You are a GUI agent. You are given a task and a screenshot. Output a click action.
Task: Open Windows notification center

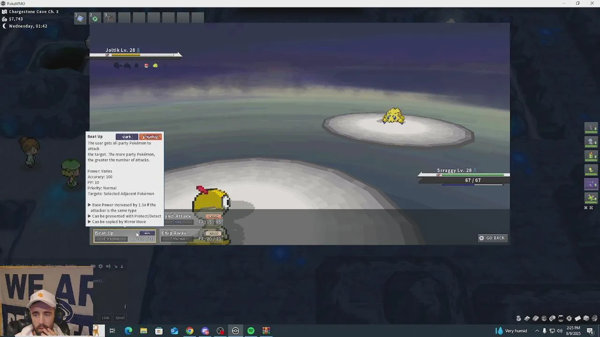click(x=590, y=331)
